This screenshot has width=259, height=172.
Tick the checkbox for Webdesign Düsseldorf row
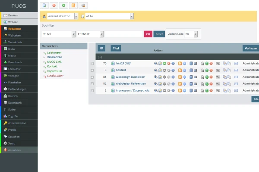click(x=92, y=77)
